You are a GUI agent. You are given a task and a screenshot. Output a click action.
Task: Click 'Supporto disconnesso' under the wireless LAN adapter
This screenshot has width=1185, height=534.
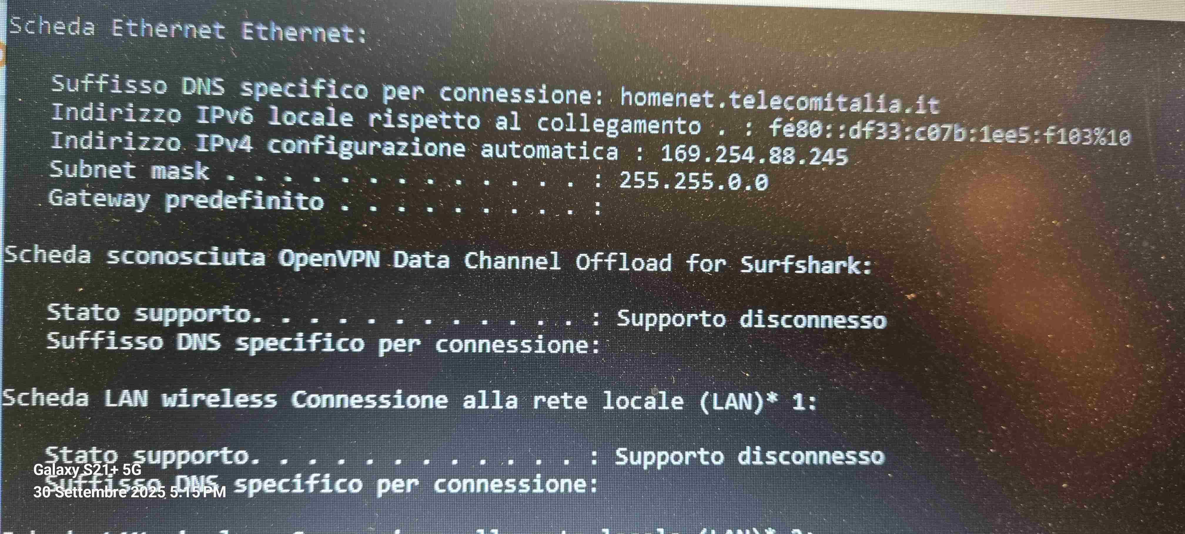coord(750,456)
